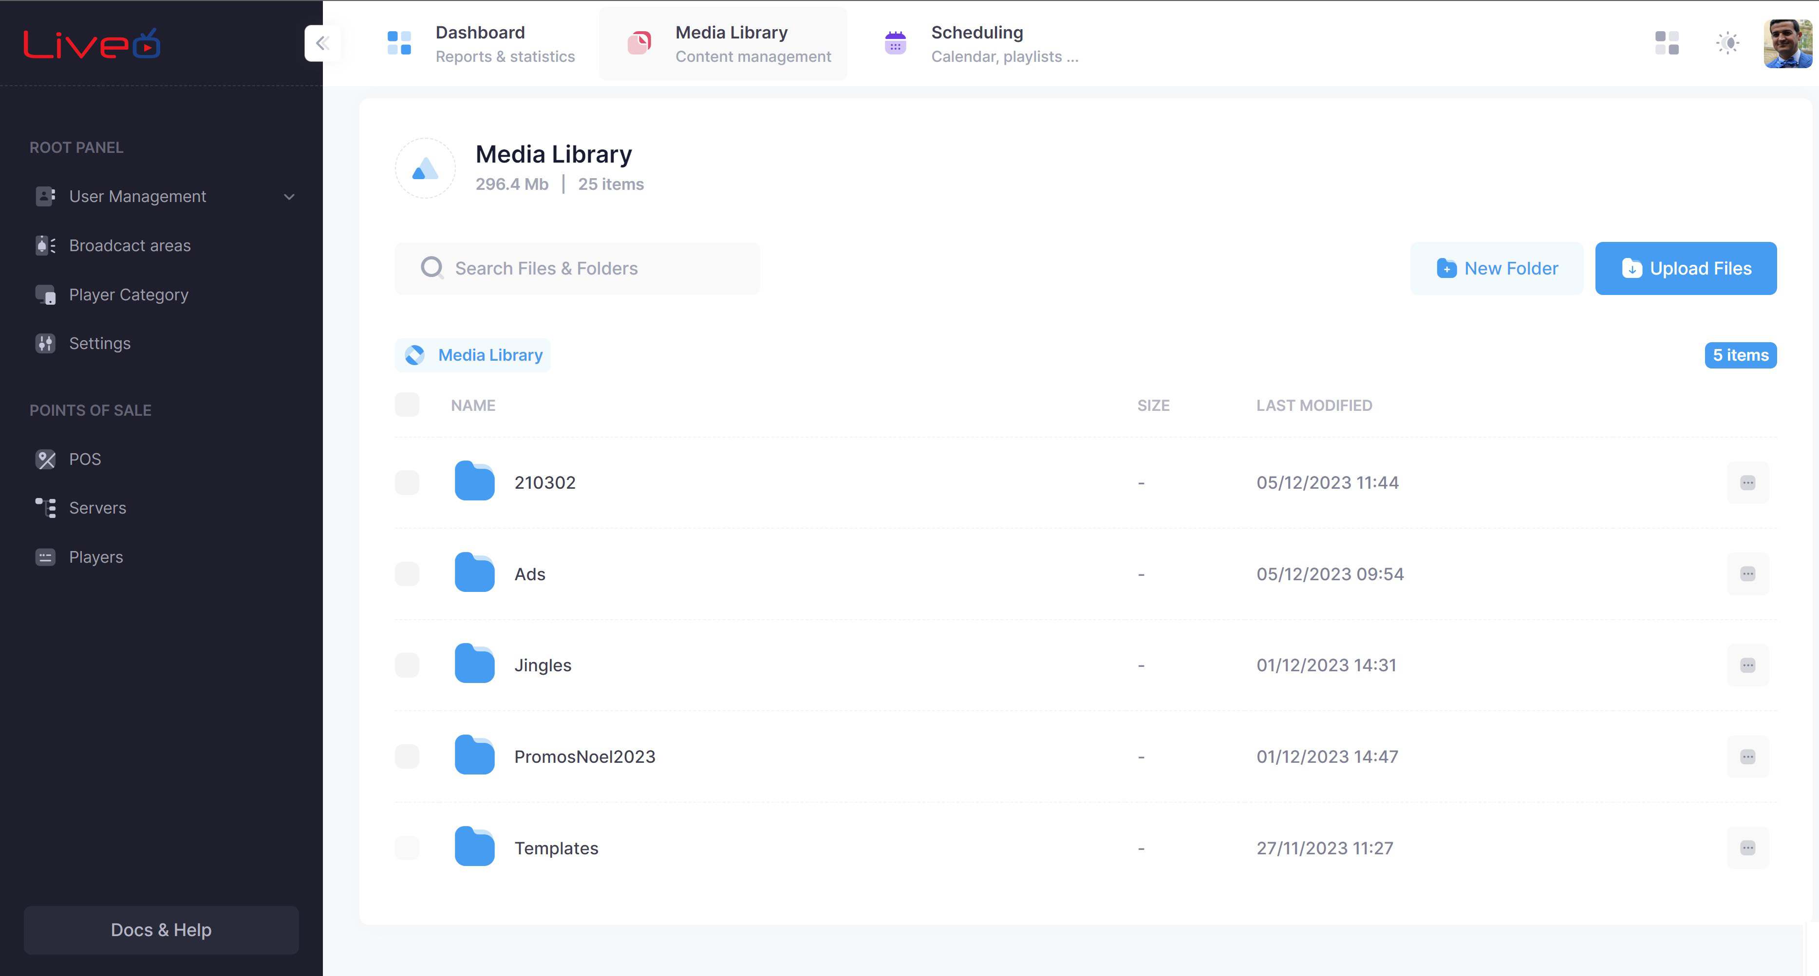The width and height of the screenshot is (1819, 976).
Task: Open Broadcast areas in sidebar
Action: [129, 245]
